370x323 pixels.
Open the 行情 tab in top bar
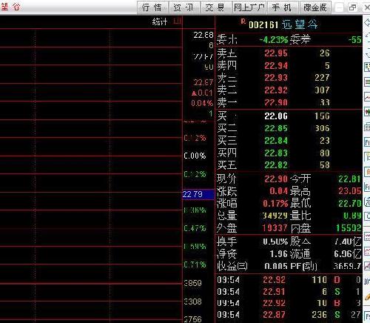point(152,7)
